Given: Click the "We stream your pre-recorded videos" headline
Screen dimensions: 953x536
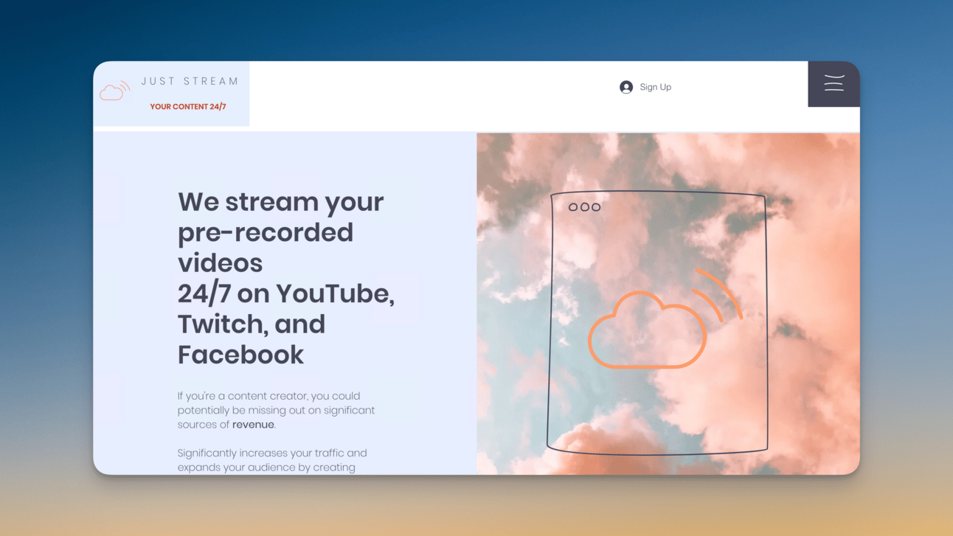Looking at the screenshot, I should [x=286, y=278].
